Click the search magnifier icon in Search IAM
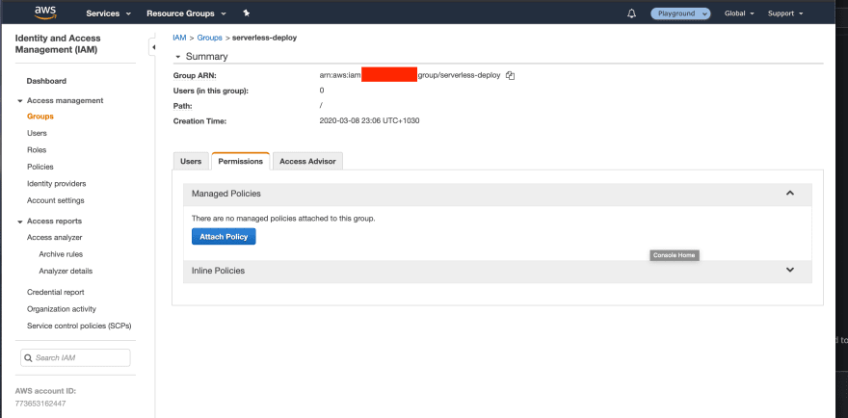The height and width of the screenshot is (418, 848). pyautogui.click(x=28, y=358)
